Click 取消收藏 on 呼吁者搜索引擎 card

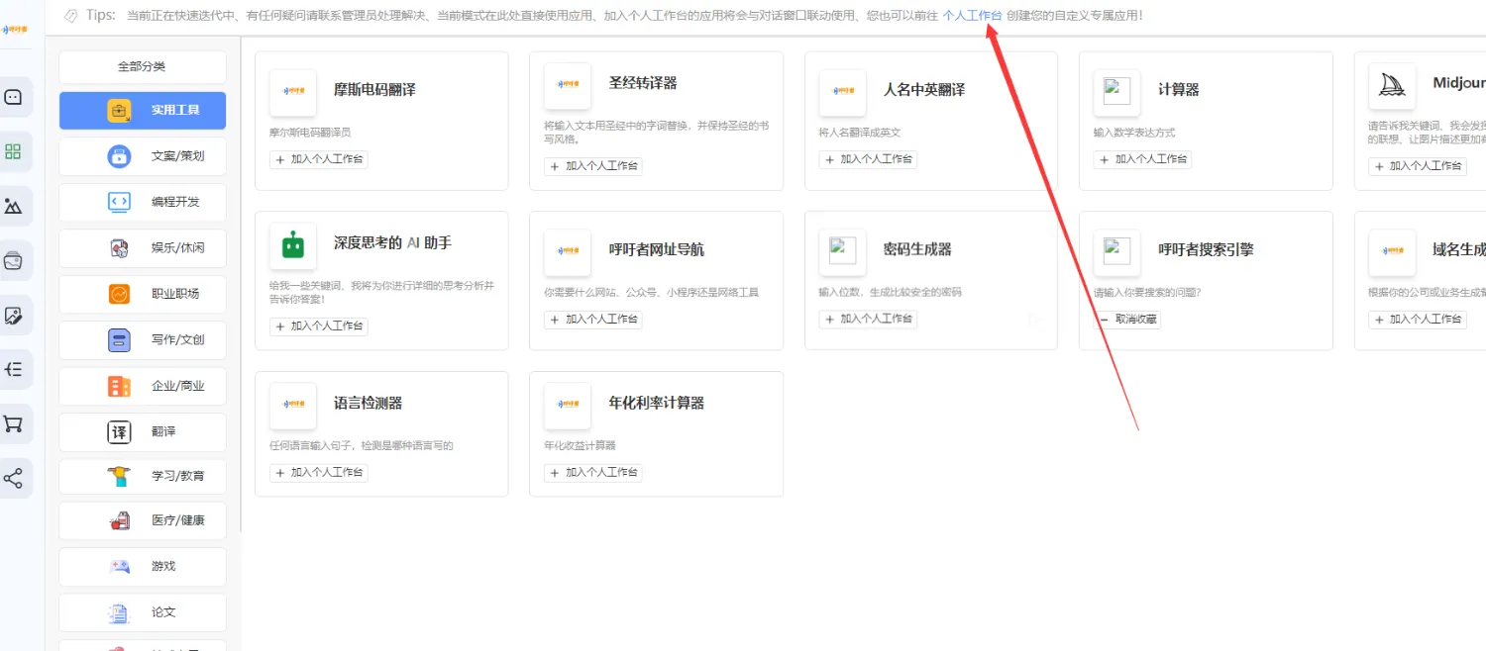(x=1128, y=320)
